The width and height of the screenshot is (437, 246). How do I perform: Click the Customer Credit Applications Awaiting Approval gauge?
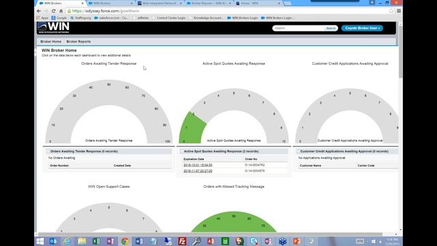[x=347, y=115]
